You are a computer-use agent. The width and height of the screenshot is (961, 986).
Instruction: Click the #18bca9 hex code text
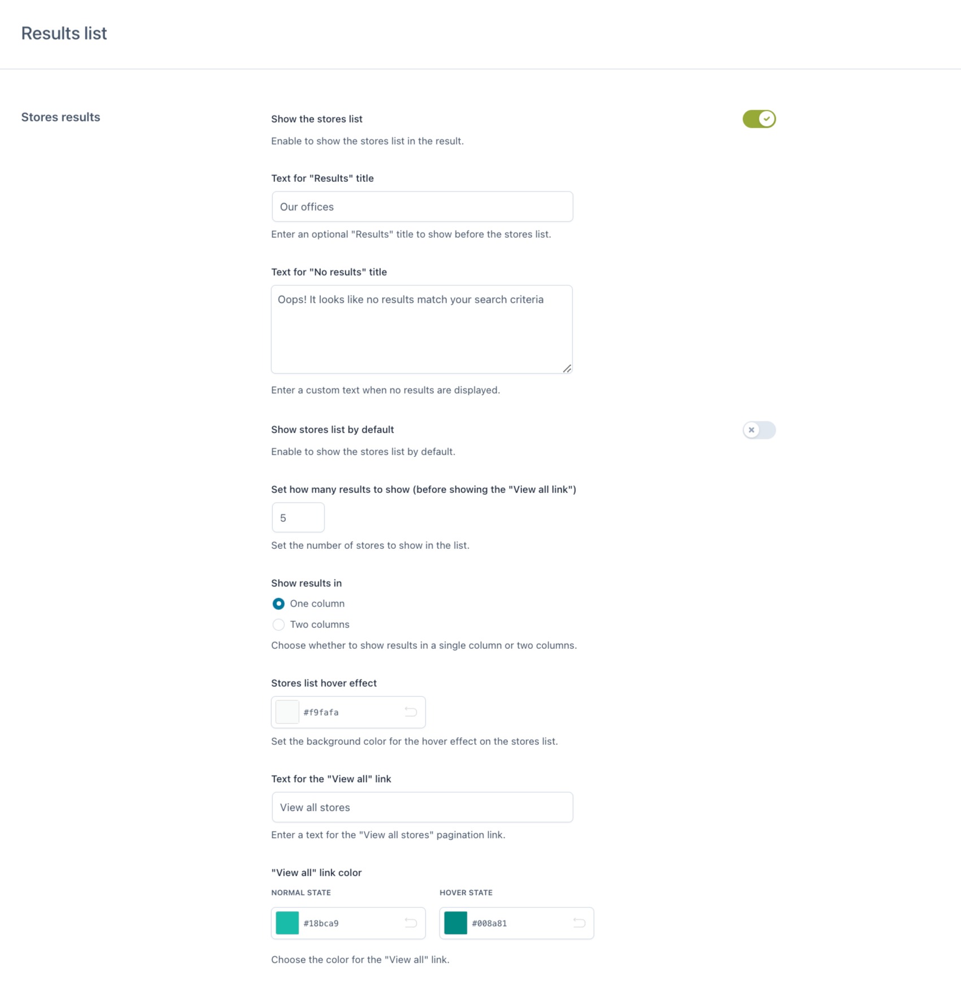pos(321,923)
